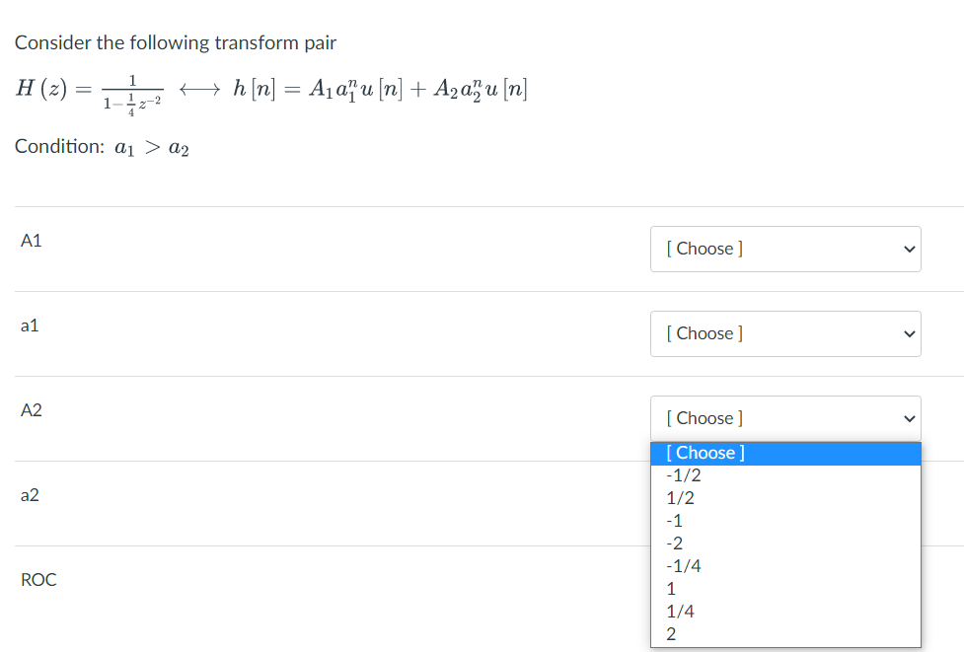Screen dimensions: 964x652
Task: Open the A1 Choose dropdown
Action: (784, 249)
